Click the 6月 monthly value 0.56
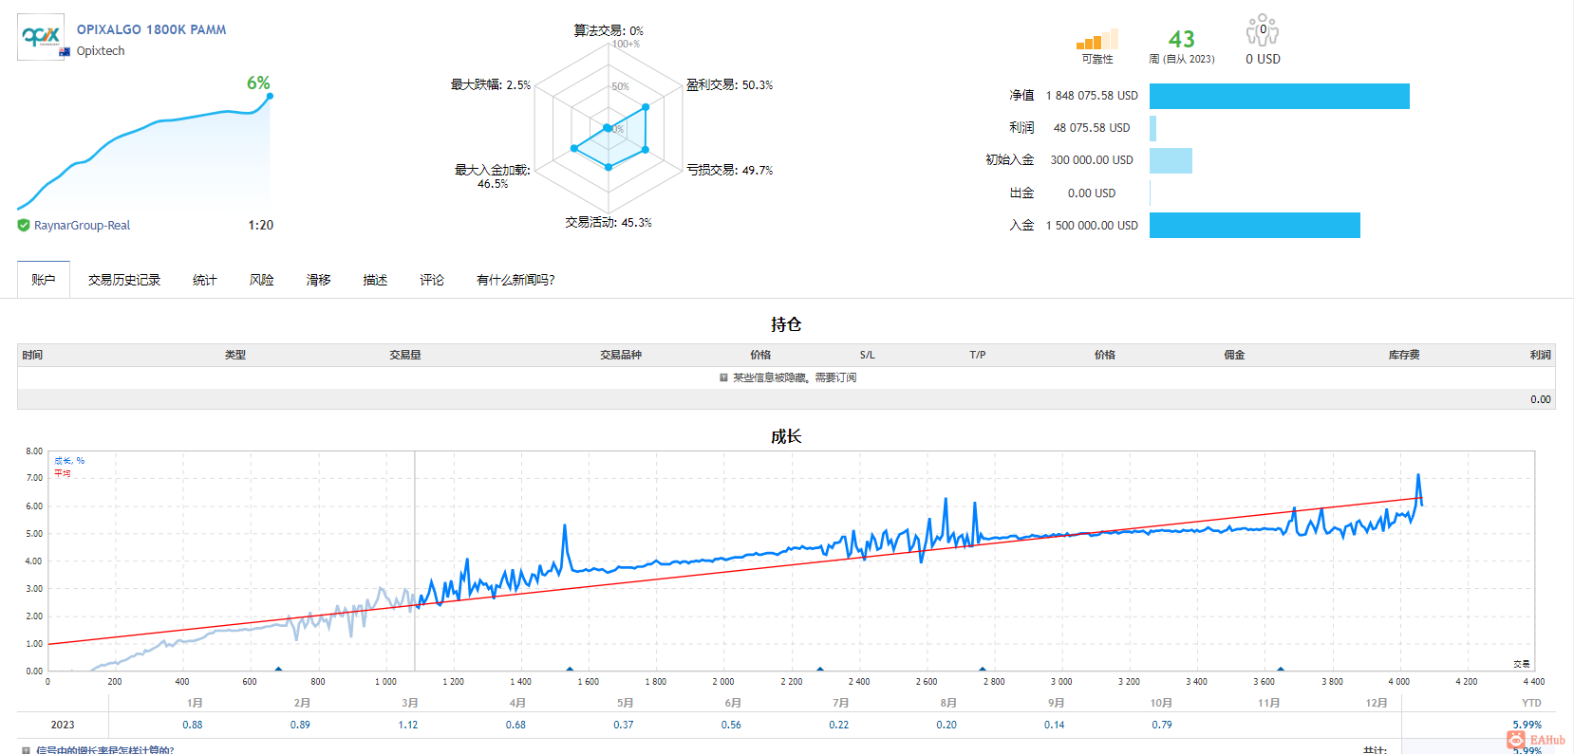Image resolution: width=1574 pixels, height=754 pixels. pos(731,725)
